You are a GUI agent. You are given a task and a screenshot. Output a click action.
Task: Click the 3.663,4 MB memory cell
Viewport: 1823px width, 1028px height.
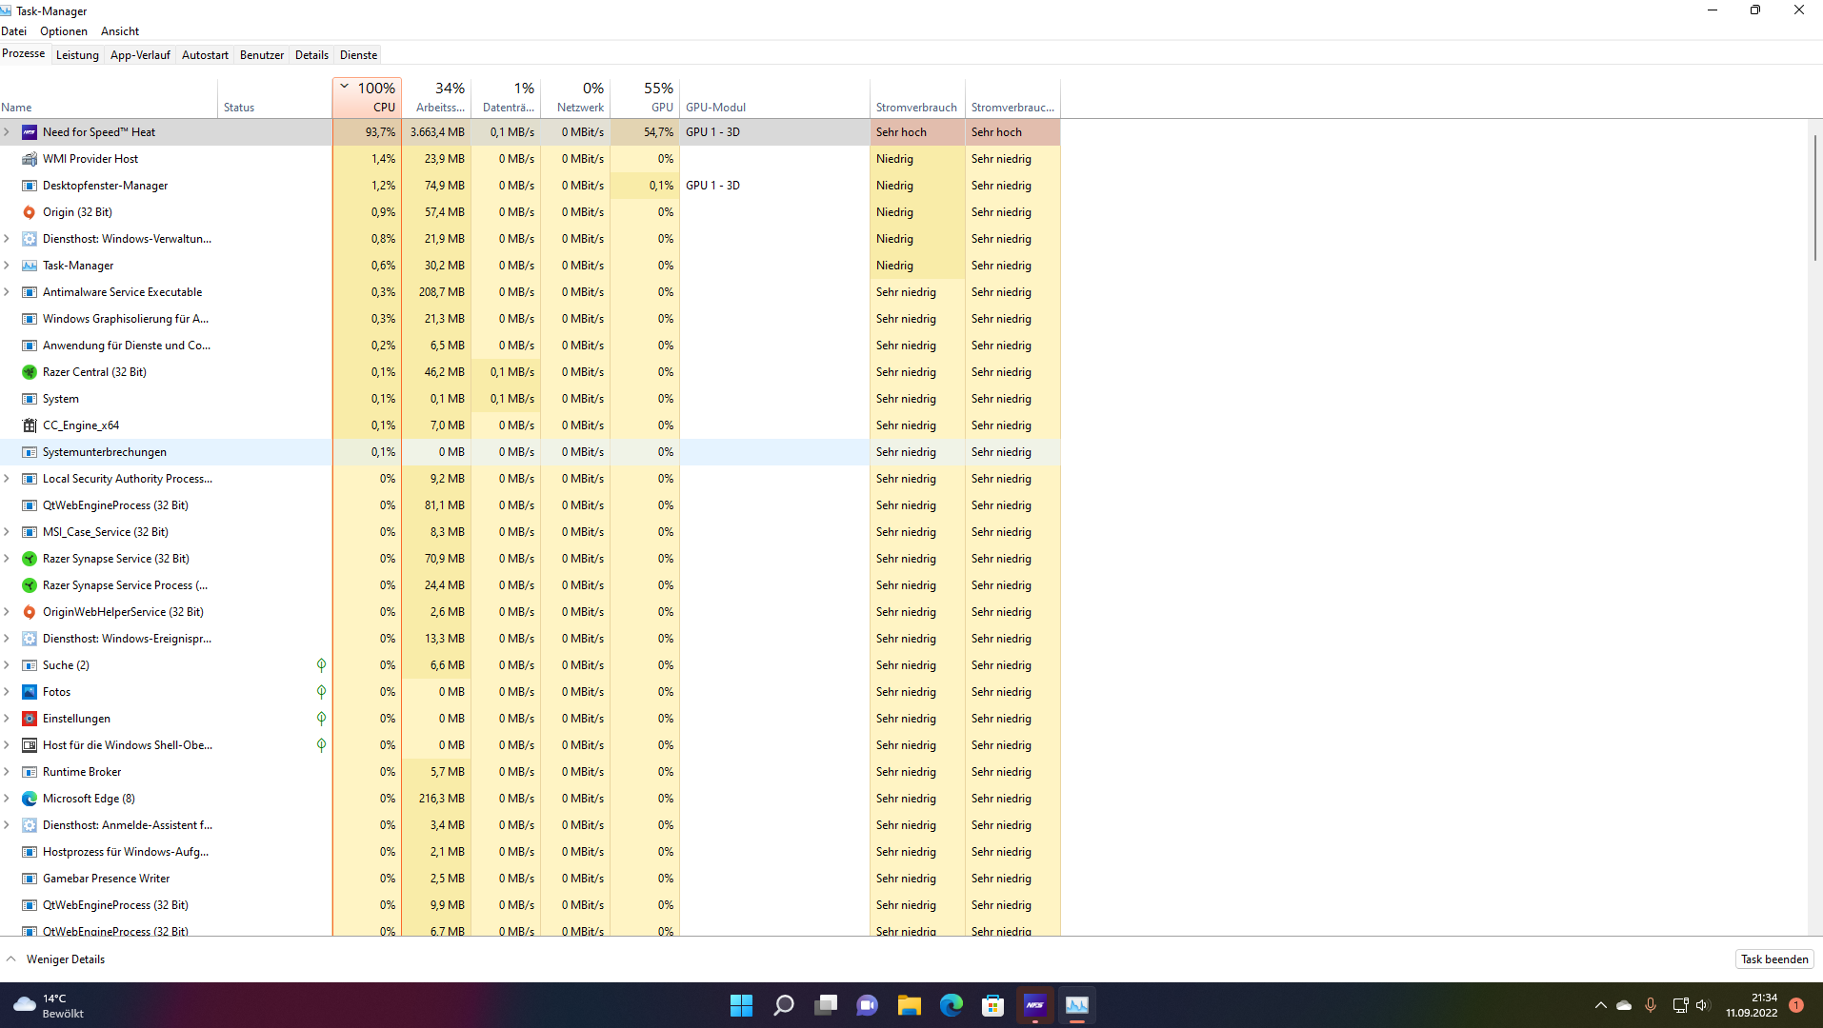point(437,132)
